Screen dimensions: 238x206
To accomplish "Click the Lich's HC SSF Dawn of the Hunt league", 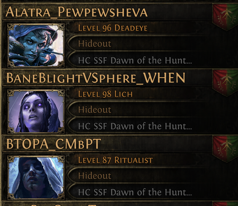I will tap(135, 126).
